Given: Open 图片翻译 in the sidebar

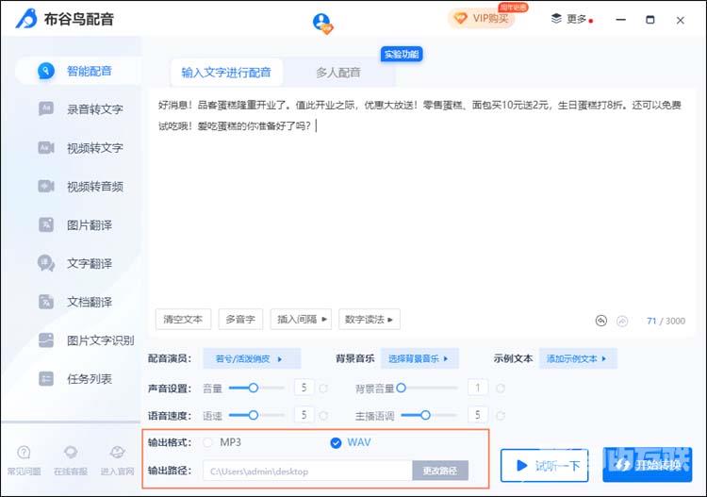Looking at the screenshot, I should tap(90, 225).
